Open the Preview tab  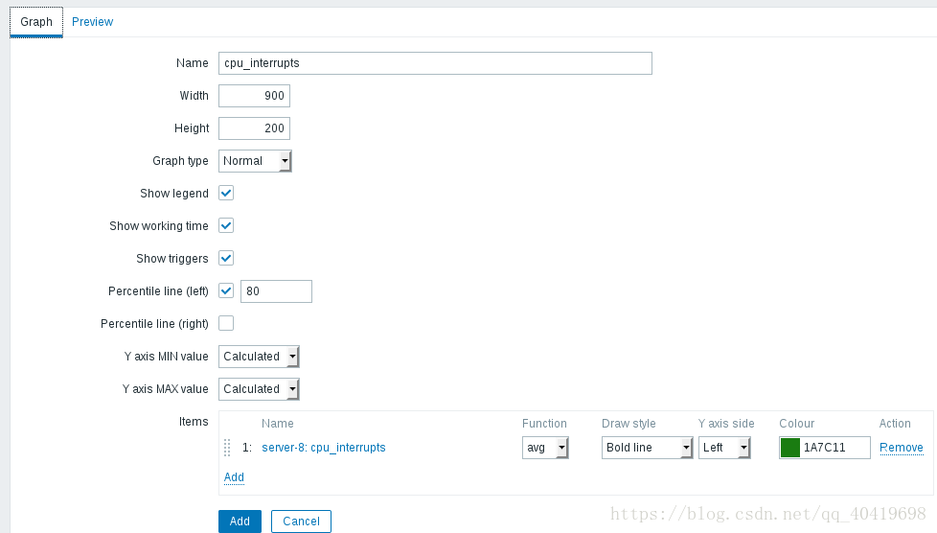92,22
